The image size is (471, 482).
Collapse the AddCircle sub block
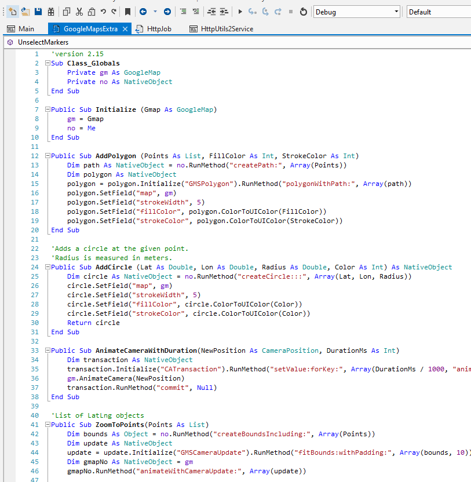coord(46,267)
